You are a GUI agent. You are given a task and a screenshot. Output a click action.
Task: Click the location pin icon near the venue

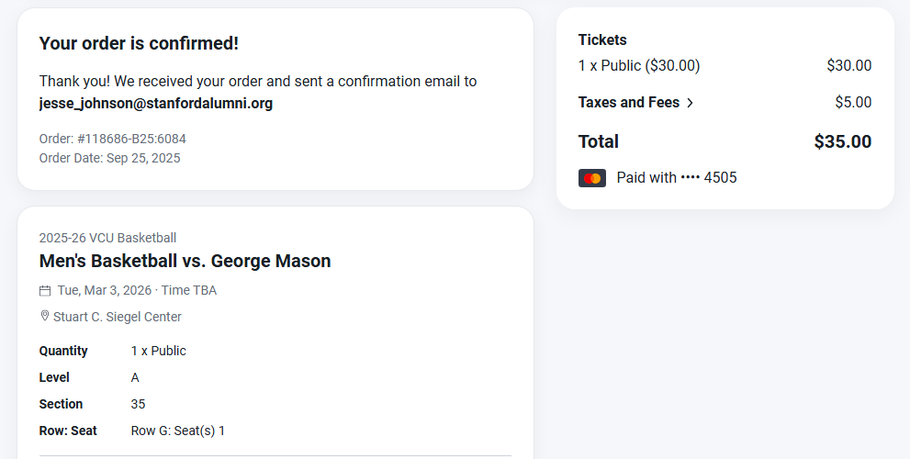(x=45, y=317)
